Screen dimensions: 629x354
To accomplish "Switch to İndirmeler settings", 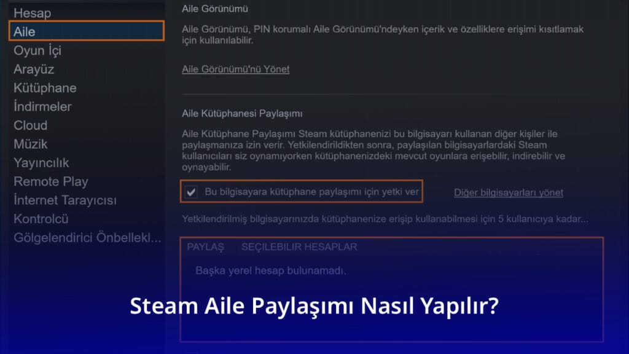I will [x=42, y=106].
